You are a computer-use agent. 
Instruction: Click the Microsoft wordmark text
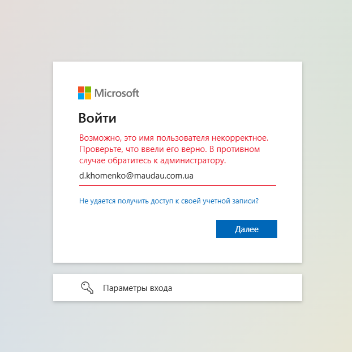pyautogui.click(x=117, y=93)
